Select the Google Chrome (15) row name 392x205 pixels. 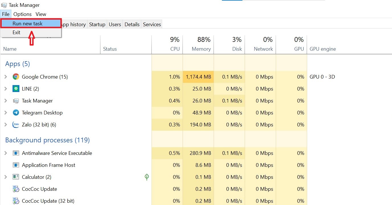pos(45,77)
